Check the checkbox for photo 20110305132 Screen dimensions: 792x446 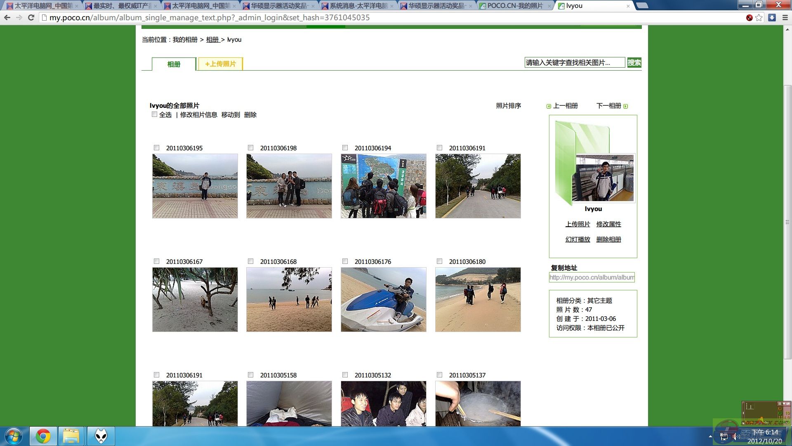345,375
